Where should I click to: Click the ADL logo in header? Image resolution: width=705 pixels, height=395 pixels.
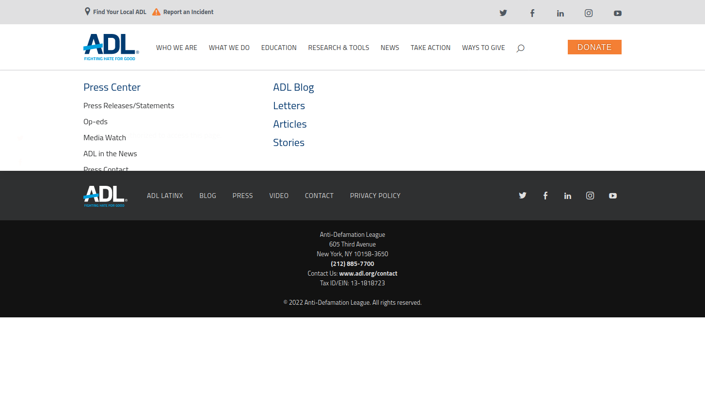tap(111, 47)
